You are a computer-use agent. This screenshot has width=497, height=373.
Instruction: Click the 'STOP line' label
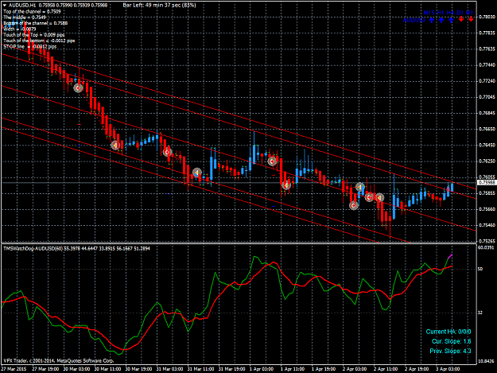30,47
